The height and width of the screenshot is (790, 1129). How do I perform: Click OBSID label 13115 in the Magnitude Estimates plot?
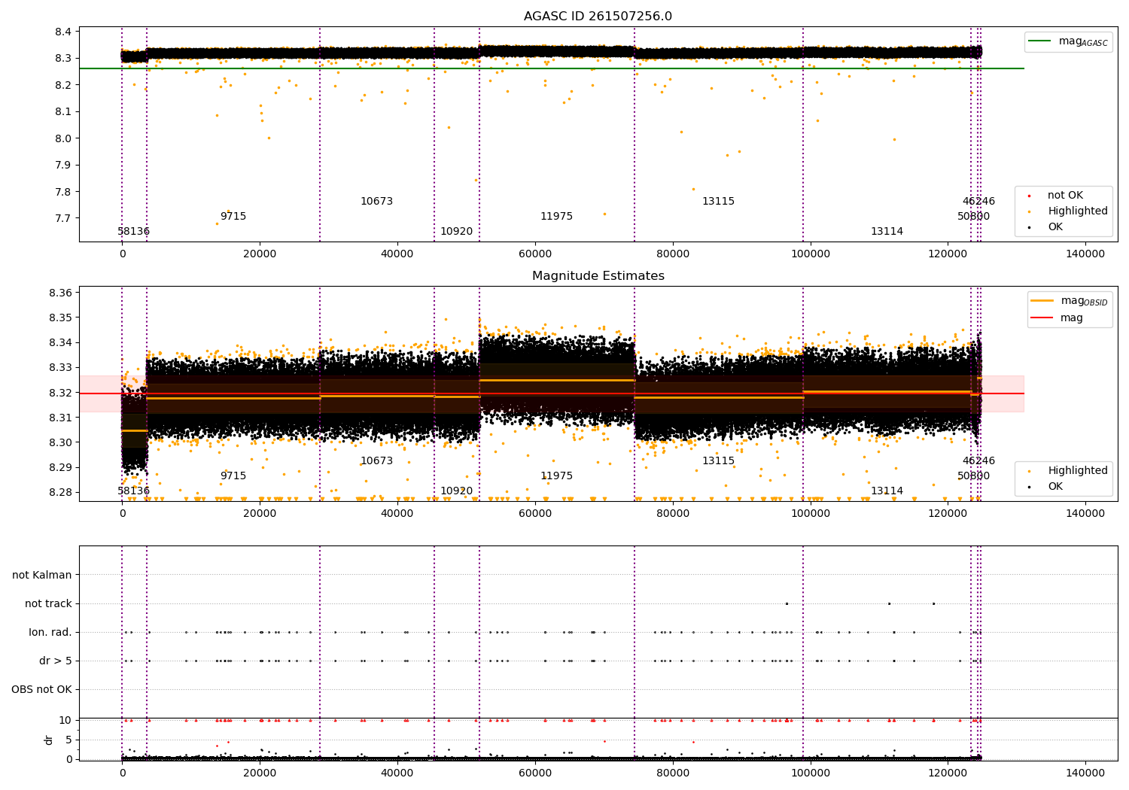pyautogui.click(x=718, y=461)
